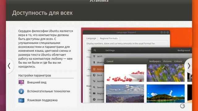Select Bluetooth in the Settings sidebar
This screenshot has width=198, height=111.
coord(98,62)
